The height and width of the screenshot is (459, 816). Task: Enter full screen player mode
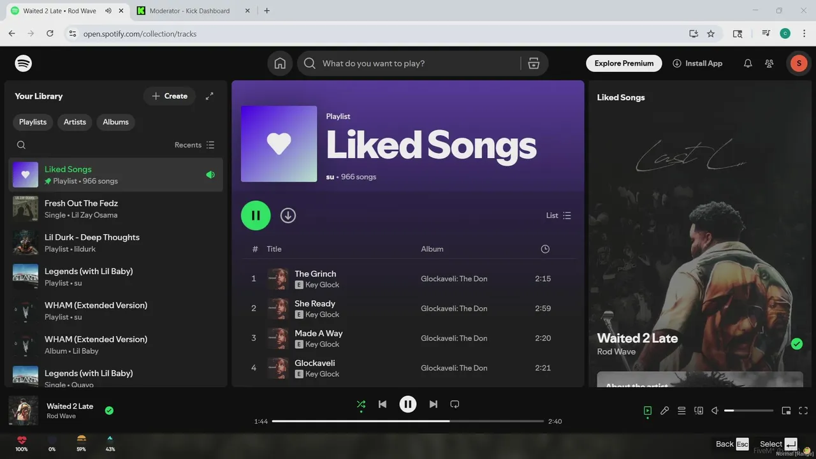point(803,411)
